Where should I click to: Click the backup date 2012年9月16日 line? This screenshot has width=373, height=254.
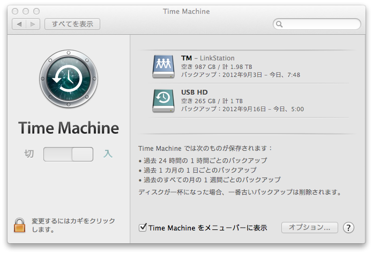242,109
